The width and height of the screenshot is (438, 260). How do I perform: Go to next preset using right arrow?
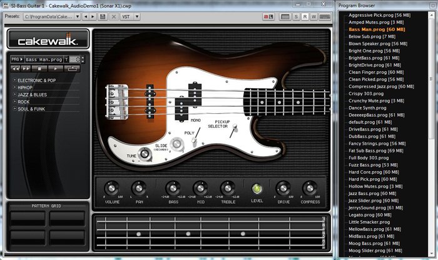point(93,17)
